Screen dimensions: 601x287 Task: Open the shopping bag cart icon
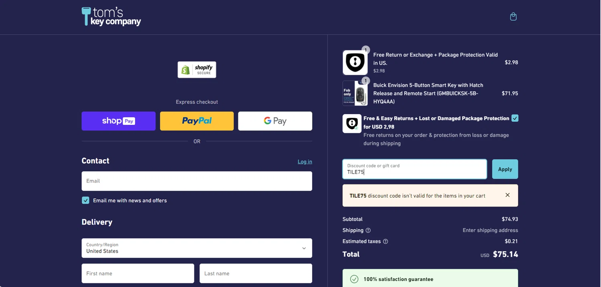click(x=513, y=16)
